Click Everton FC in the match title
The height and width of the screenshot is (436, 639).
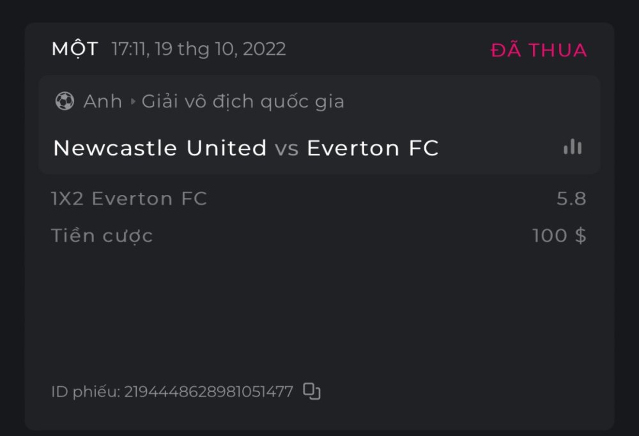point(373,148)
